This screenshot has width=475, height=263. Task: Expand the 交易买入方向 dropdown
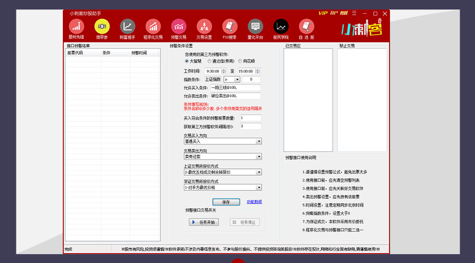[x=223, y=141]
